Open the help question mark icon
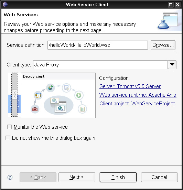 [x=10, y=177]
